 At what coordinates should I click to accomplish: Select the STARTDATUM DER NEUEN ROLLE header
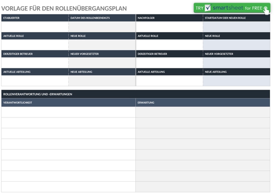(237, 18)
